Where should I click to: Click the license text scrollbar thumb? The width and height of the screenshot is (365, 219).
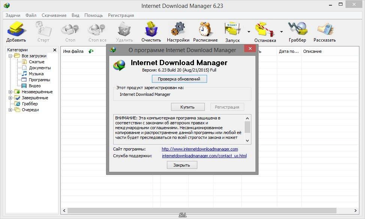pyautogui.click(x=248, y=127)
